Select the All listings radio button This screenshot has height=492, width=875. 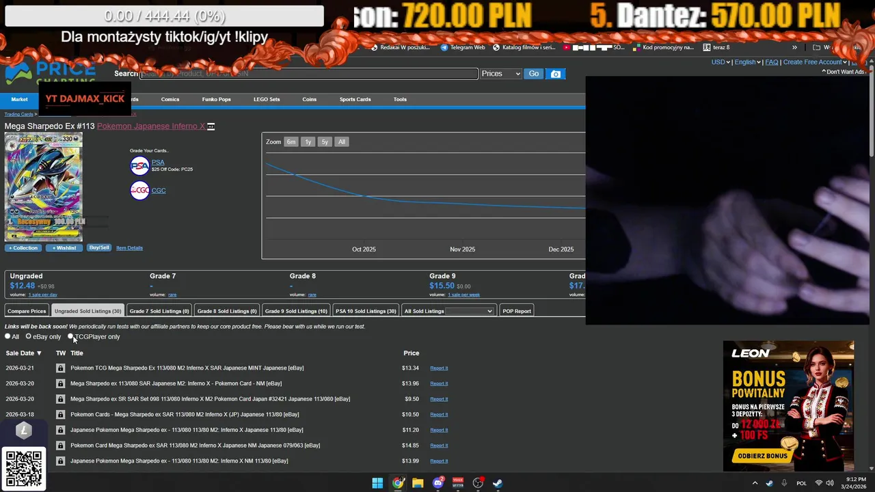pyautogui.click(x=8, y=336)
